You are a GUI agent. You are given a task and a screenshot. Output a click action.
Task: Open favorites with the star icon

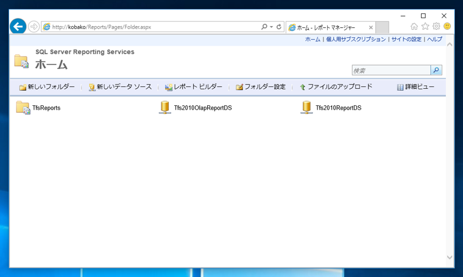click(425, 27)
